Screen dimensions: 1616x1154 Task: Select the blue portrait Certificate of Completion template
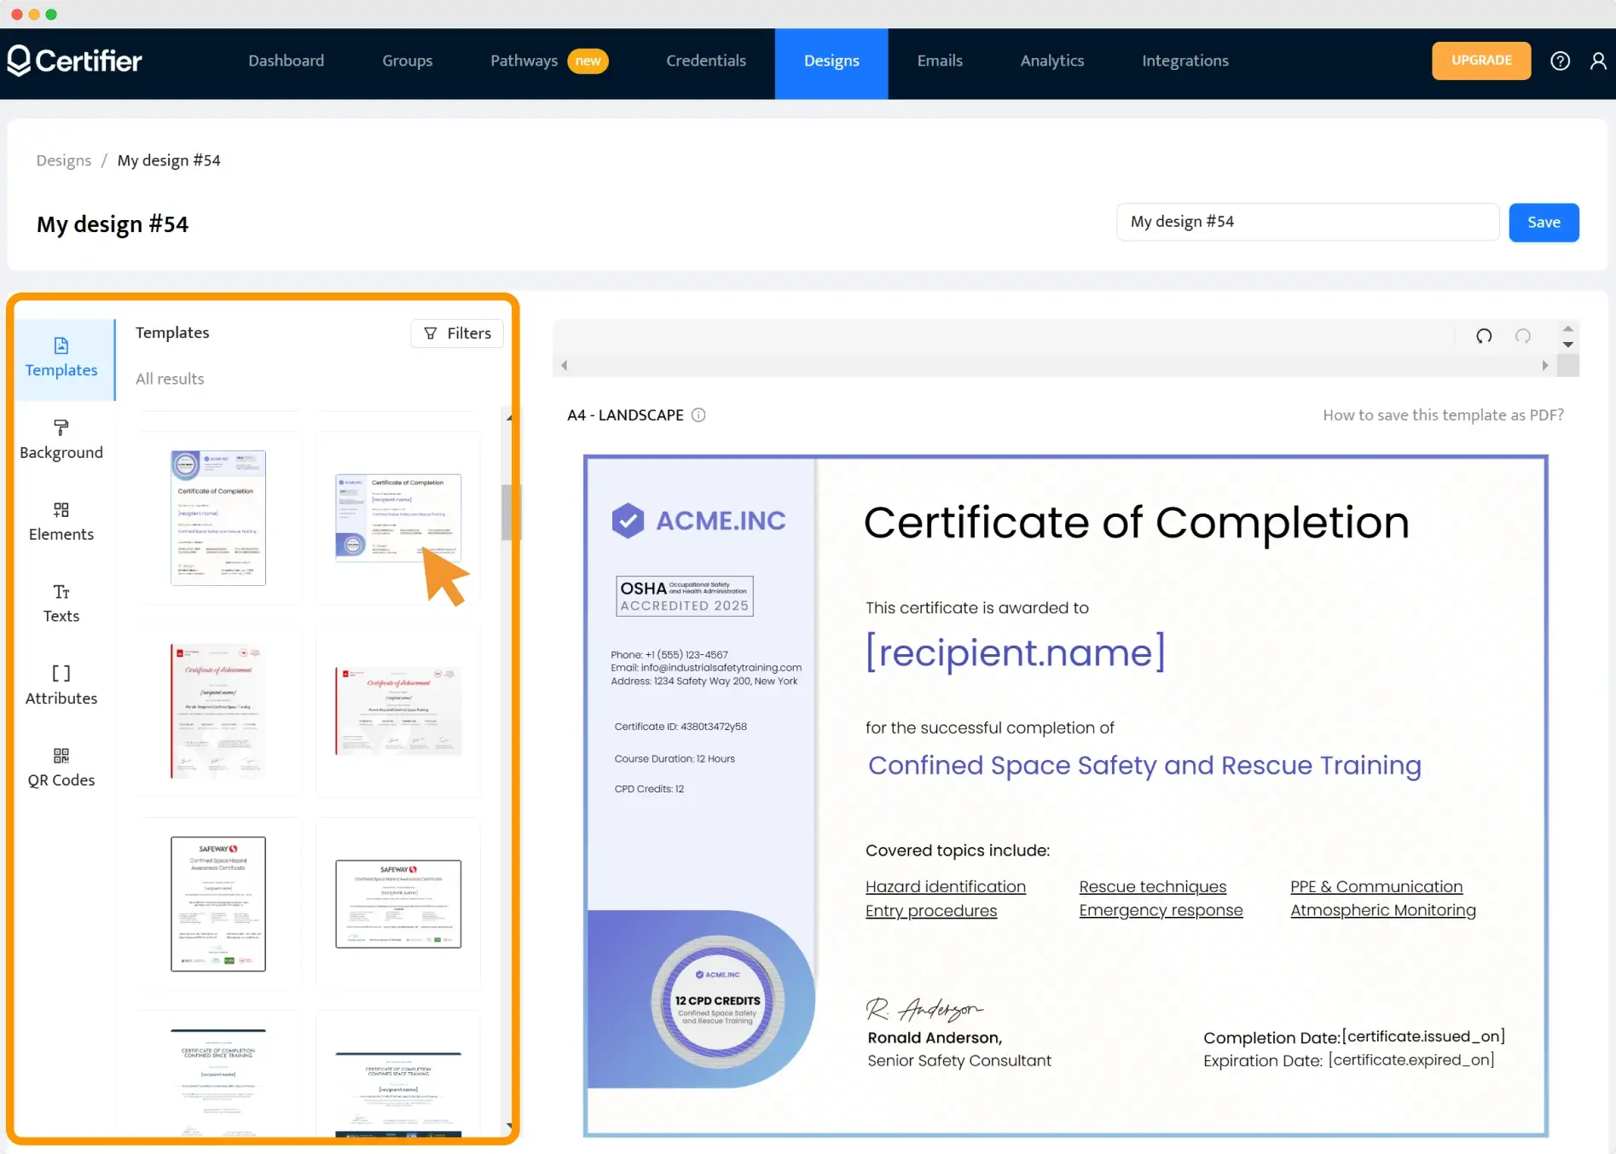[x=218, y=518]
